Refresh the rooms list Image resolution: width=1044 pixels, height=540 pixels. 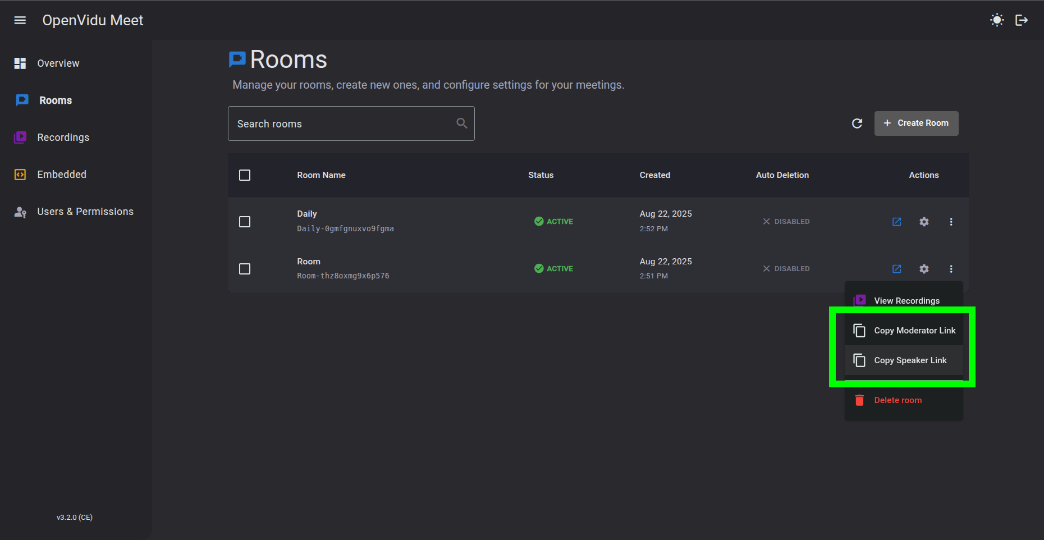(x=857, y=123)
